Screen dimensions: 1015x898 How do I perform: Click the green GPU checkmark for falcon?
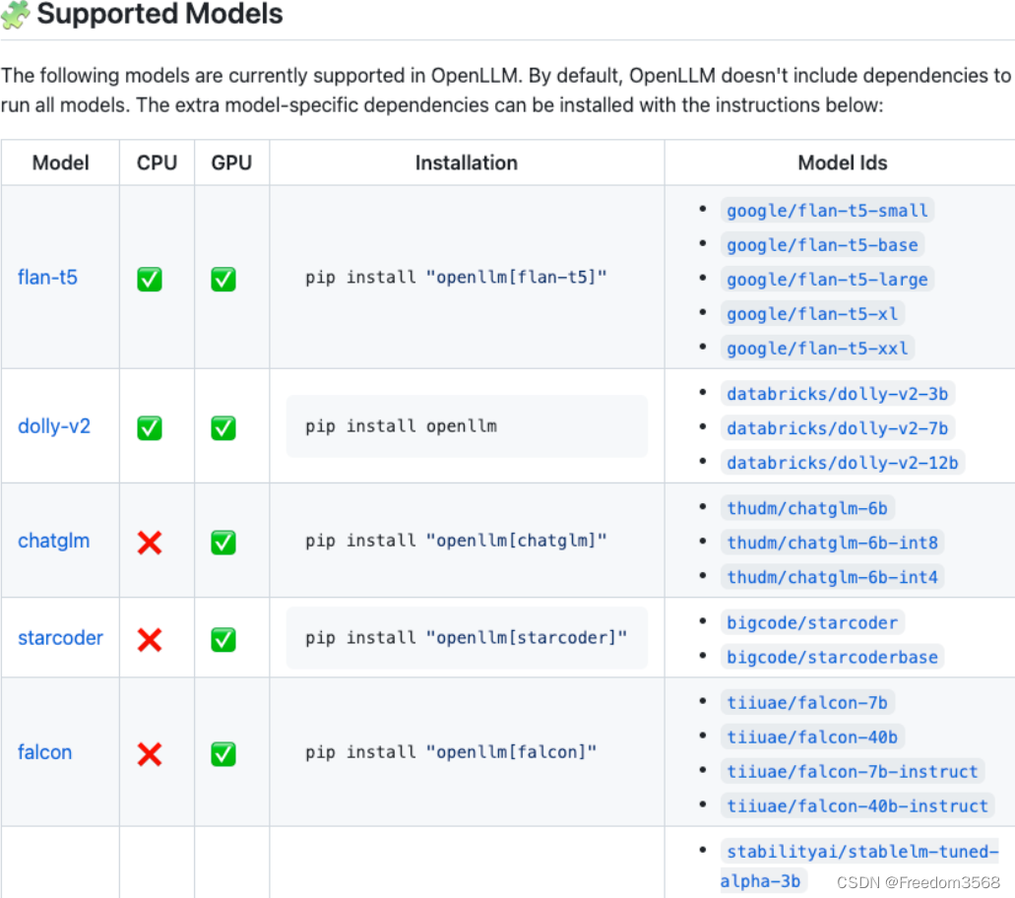coord(223,753)
